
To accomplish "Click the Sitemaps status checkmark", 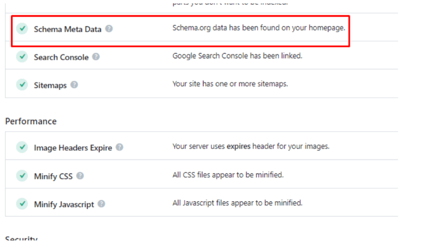I will click(22, 85).
